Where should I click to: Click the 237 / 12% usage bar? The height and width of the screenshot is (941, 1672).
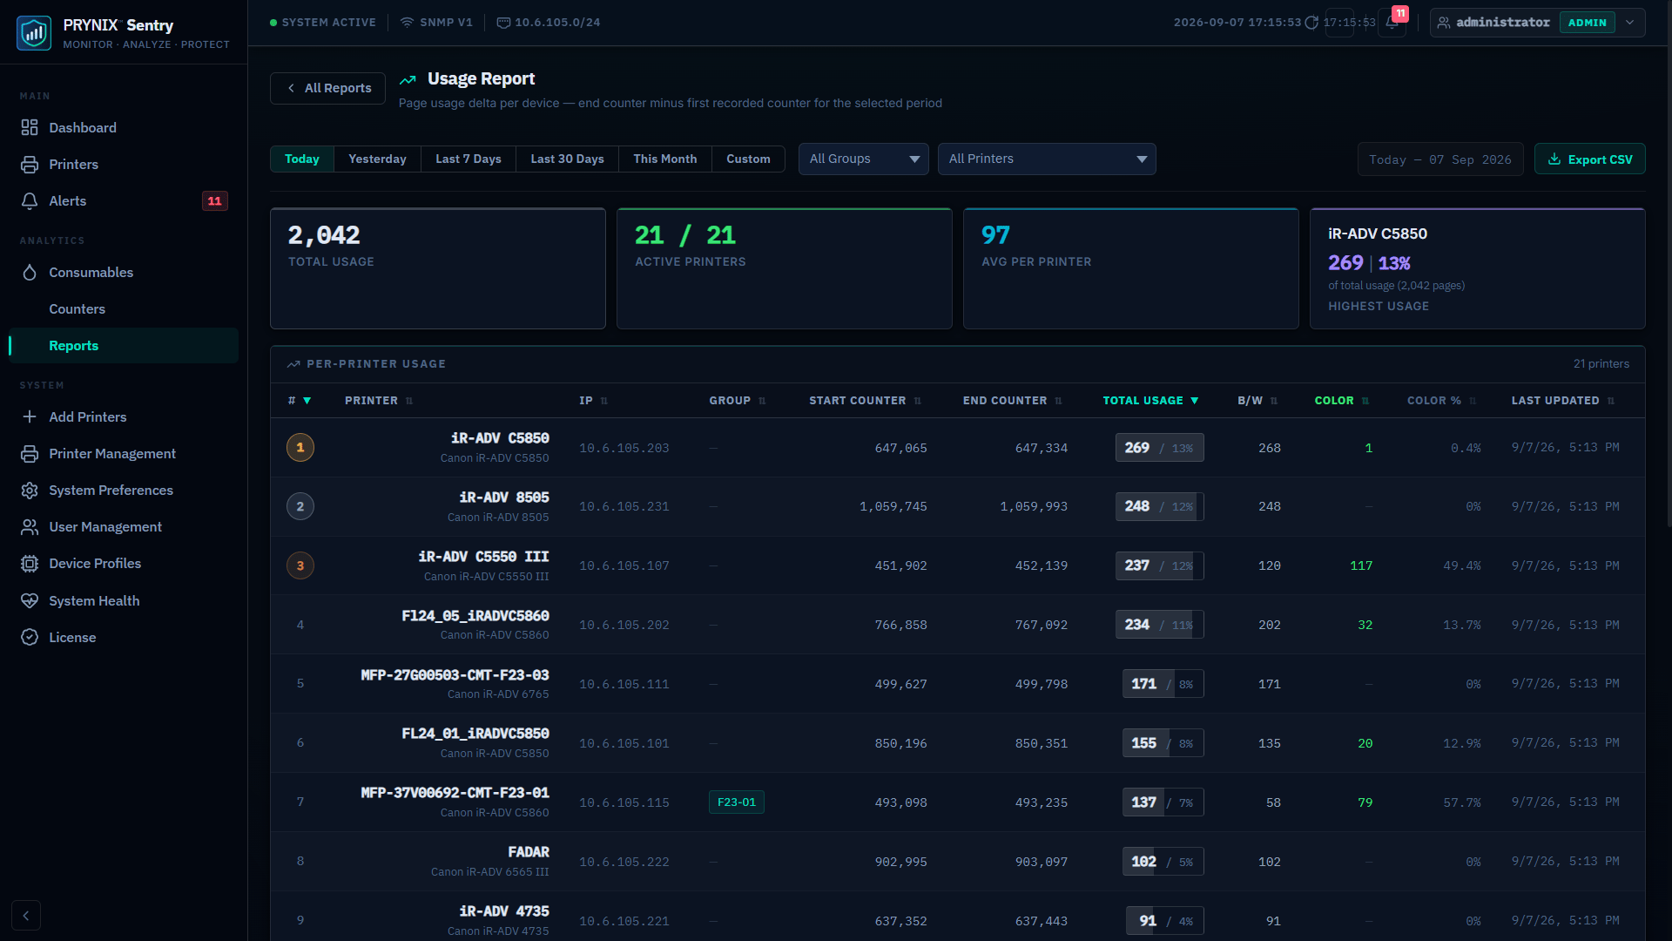click(x=1159, y=566)
